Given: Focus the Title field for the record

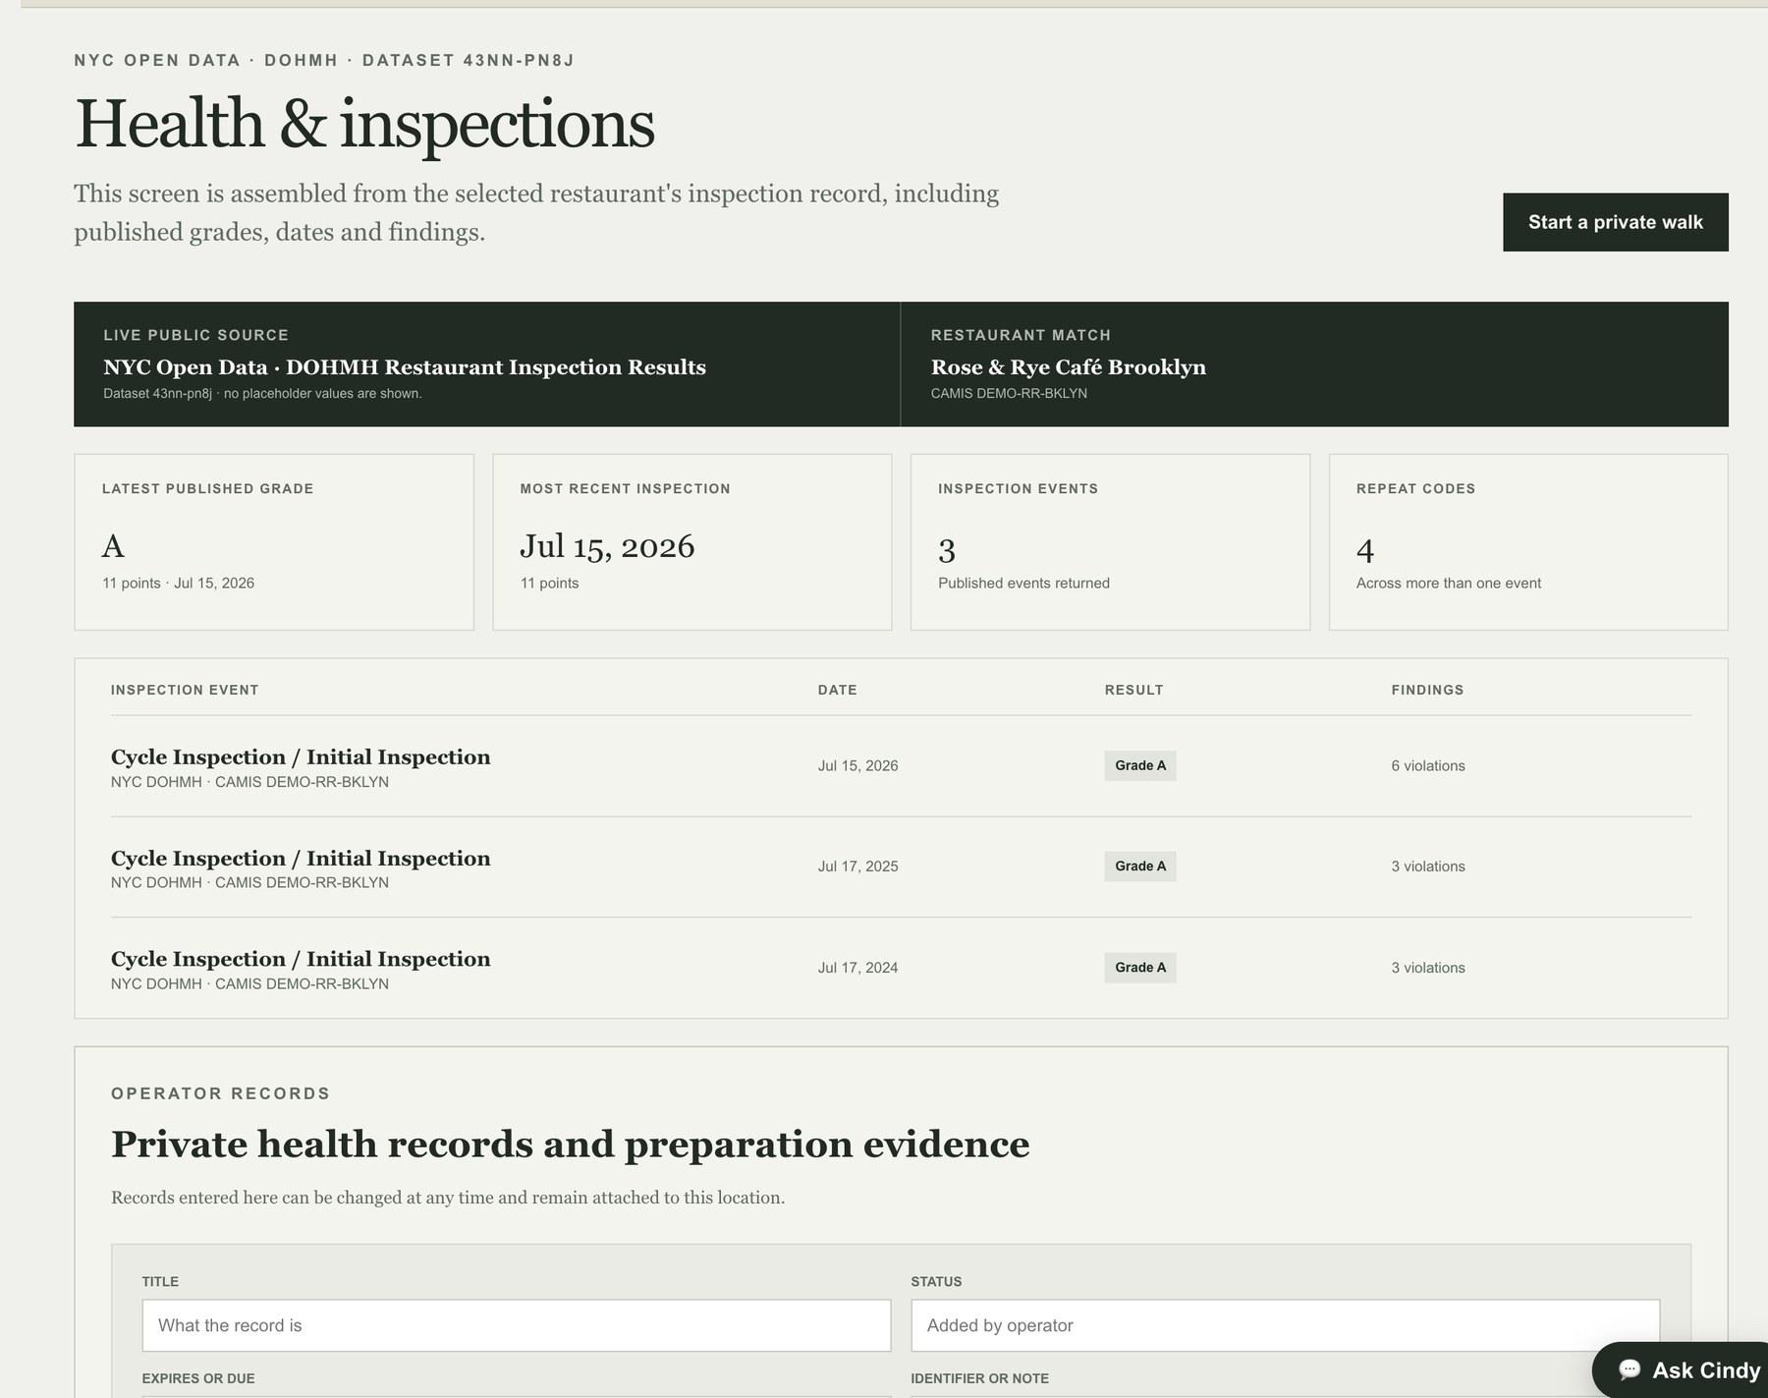Looking at the screenshot, I should coord(517,1325).
